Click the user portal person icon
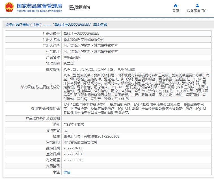The width and height of the screenshot is (214, 179). tap(197, 5)
